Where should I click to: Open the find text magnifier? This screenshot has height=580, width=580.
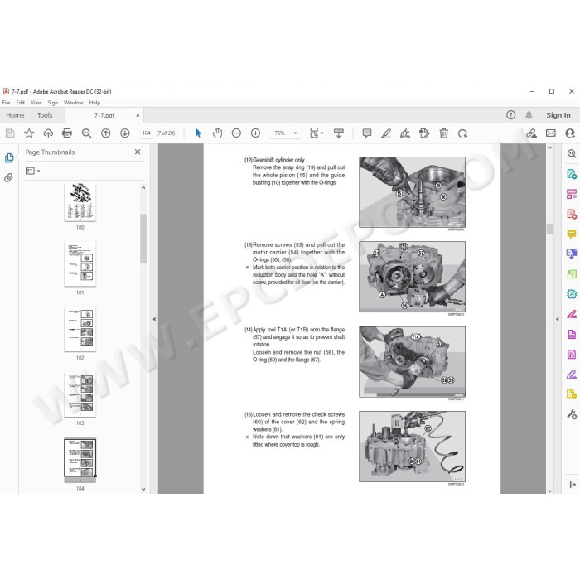coord(86,133)
